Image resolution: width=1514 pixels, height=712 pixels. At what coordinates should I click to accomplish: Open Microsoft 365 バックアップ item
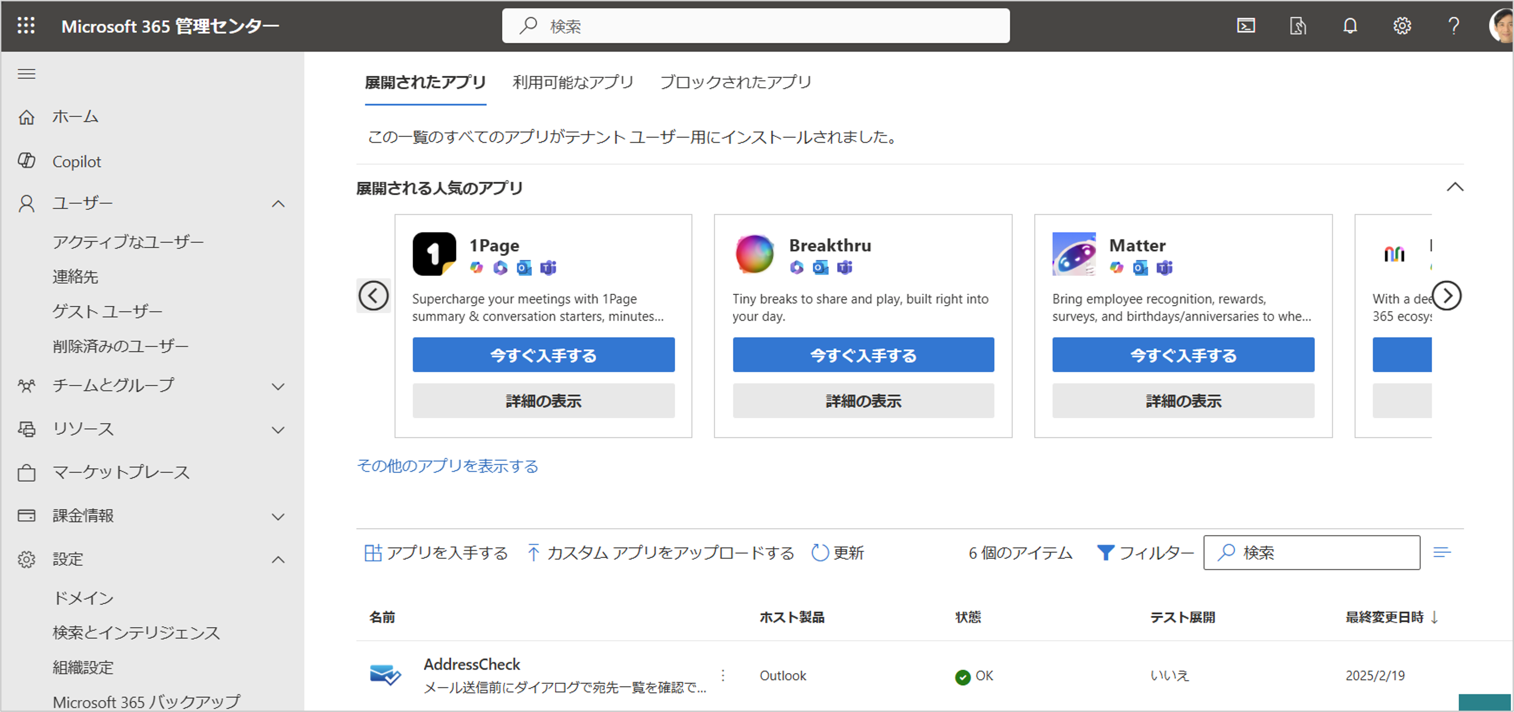point(147,702)
